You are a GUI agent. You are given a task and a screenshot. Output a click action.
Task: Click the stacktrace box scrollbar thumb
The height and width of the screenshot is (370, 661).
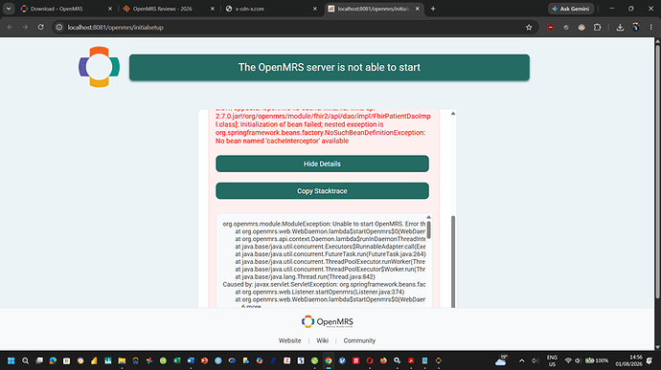click(429, 229)
